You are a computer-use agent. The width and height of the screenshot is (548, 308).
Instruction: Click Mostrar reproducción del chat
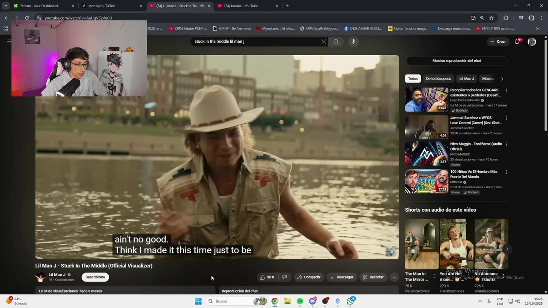(456, 61)
